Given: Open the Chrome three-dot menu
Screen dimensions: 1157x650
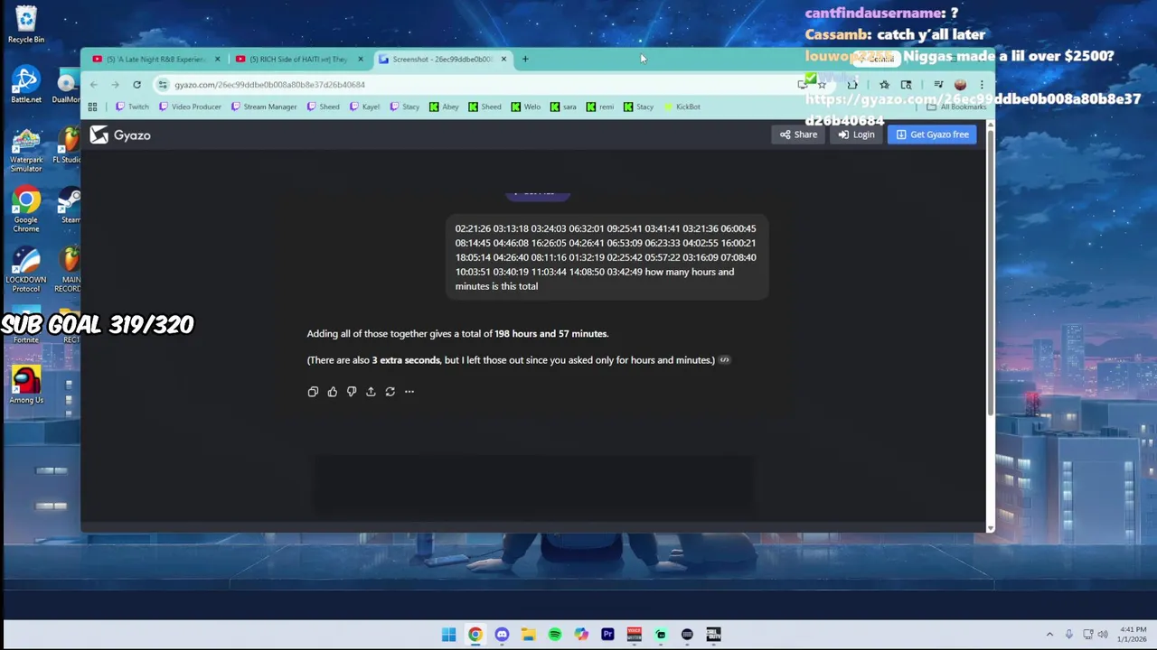Looking at the screenshot, I should 982,85.
